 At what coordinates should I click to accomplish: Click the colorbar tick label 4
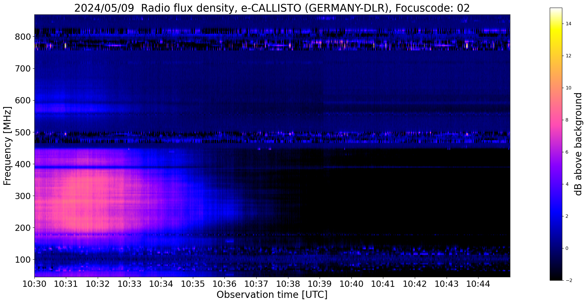point(567,184)
